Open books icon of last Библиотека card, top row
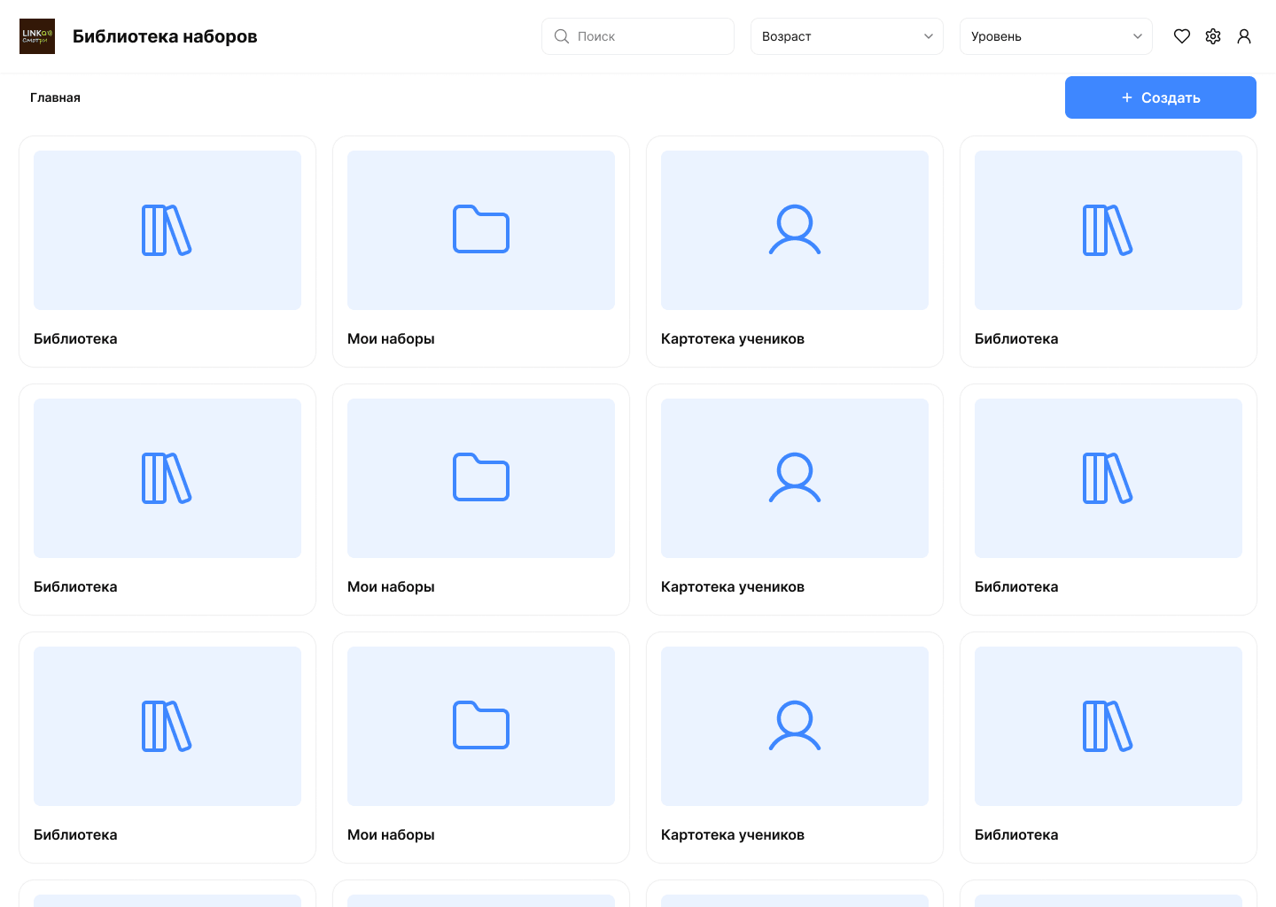The width and height of the screenshot is (1276, 907). point(1108,230)
